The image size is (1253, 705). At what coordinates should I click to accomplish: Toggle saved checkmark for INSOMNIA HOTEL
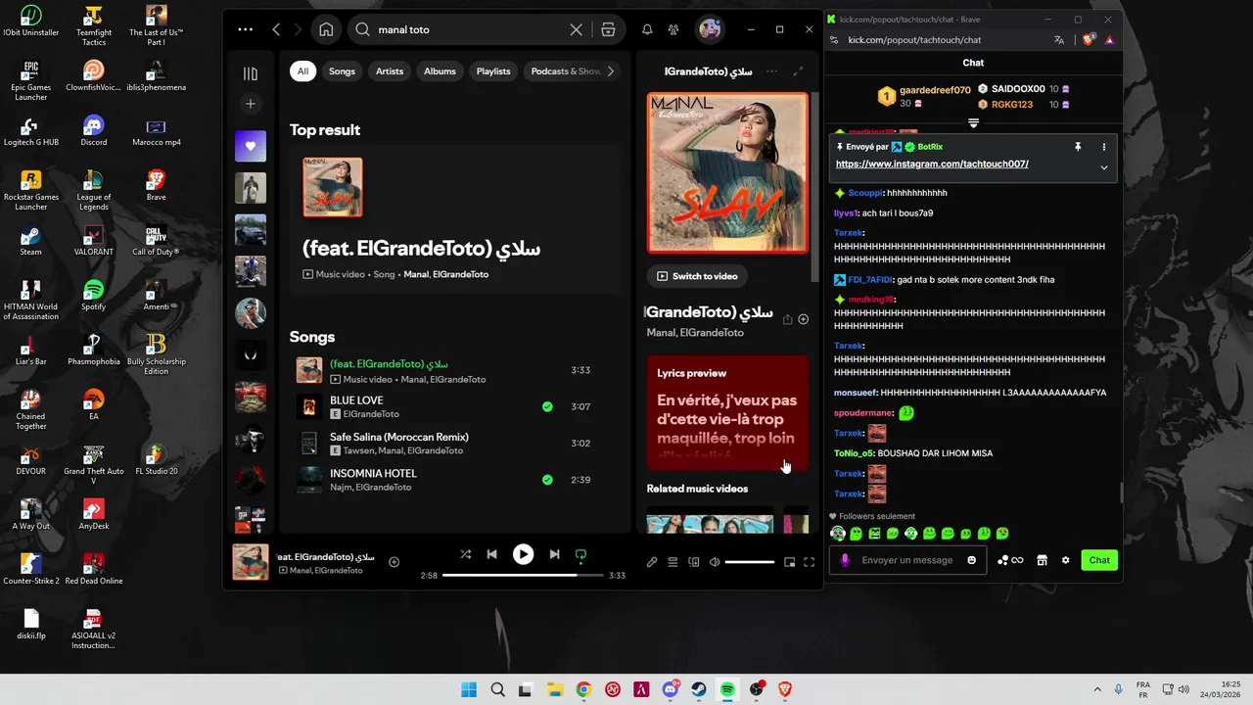pos(547,480)
